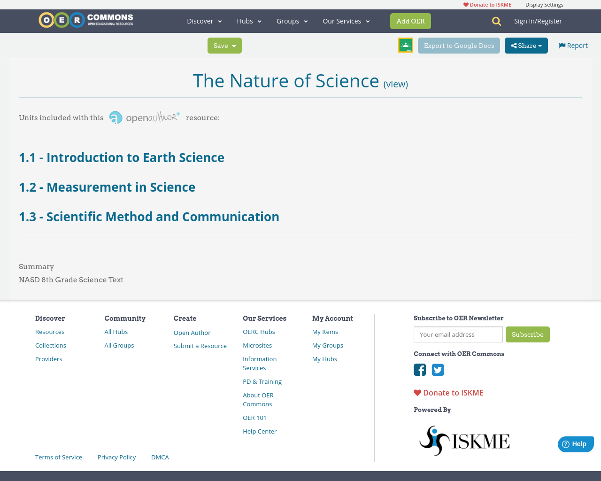Share to Google Classroom icon
Image resolution: width=601 pixels, height=481 pixels.
(x=405, y=45)
